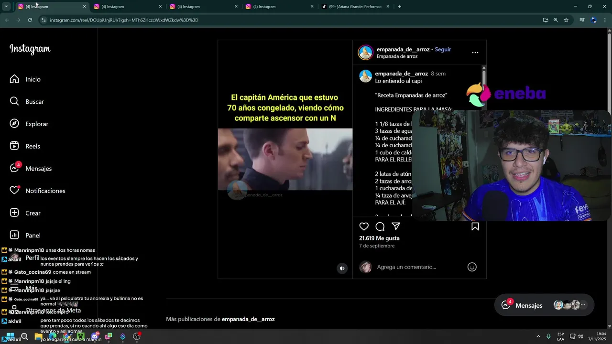Expand the tab search dropdown arrow
Image resolution: width=612 pixels, height=344 pixels.
pyautogui.click(x=6, y=7)
